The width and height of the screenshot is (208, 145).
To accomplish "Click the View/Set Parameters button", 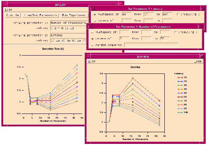I will [x=41, y=15].
